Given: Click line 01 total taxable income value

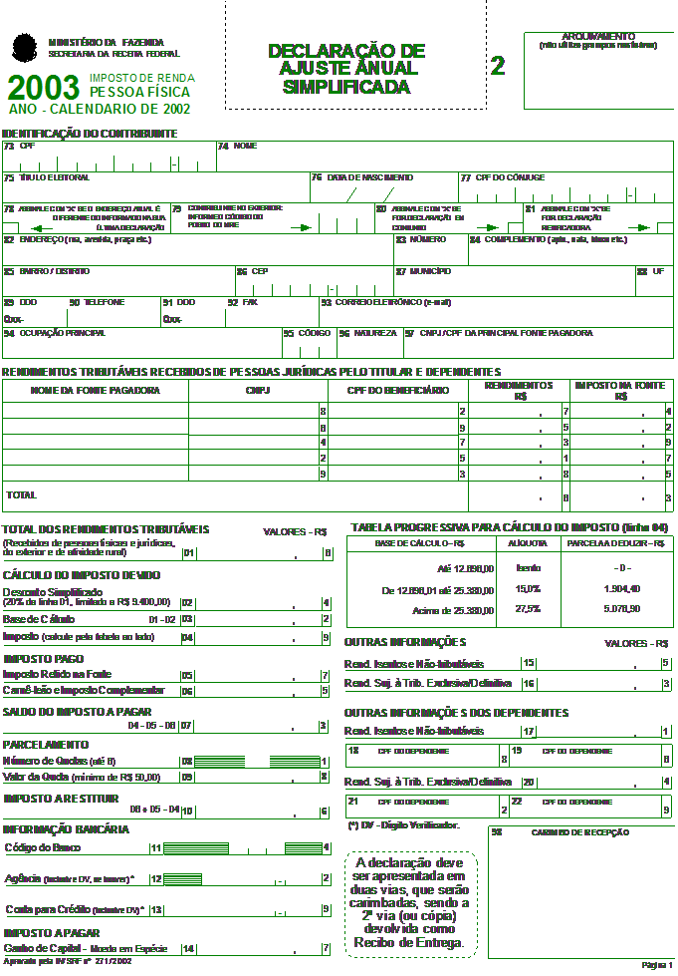Looking at the screenshot, I should pyautogui.click(x=259, y=552).
